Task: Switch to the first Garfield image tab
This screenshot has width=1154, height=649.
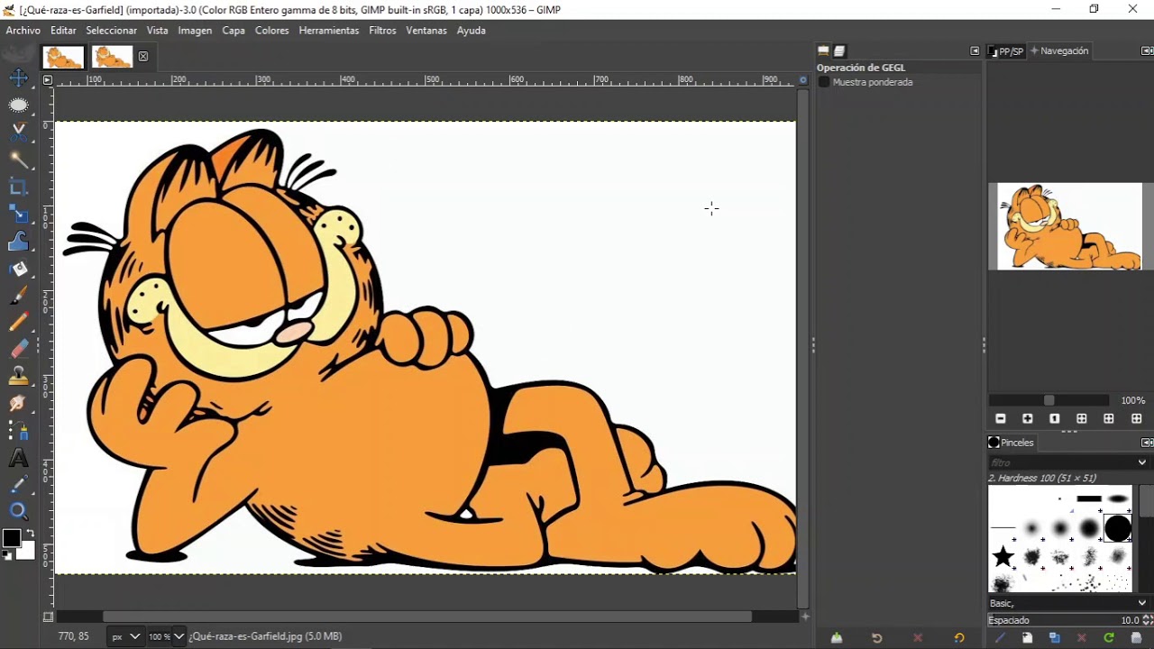Action: click(64, 57)
